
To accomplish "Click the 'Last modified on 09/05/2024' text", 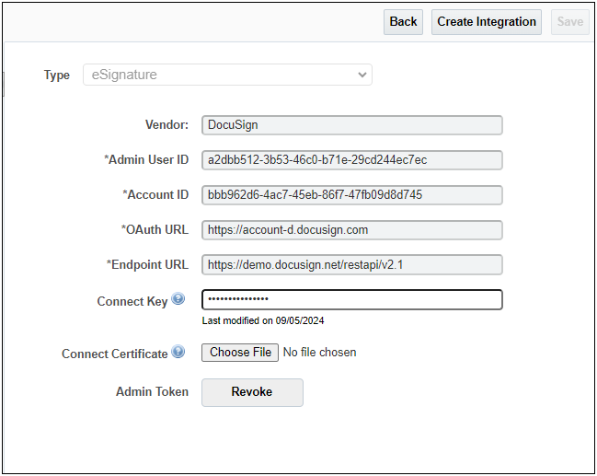I will pos(263,321).
